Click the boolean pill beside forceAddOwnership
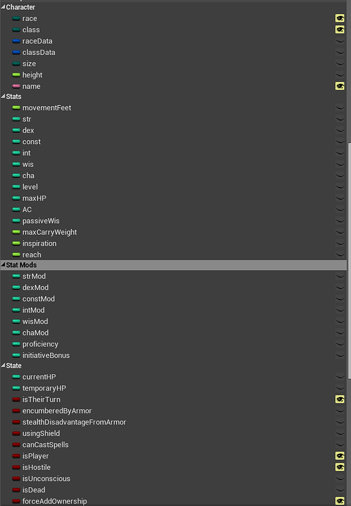 16,501
